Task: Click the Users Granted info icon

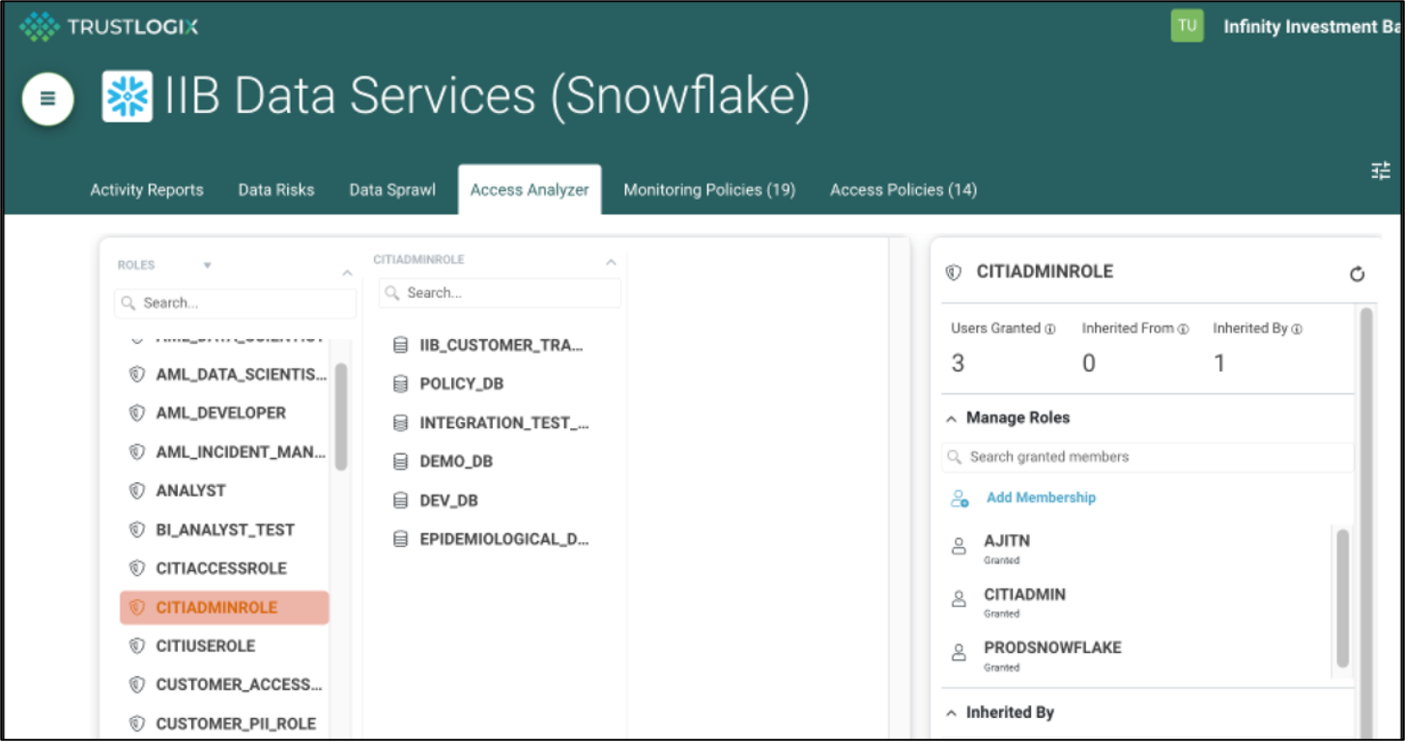Action: 1049,329
